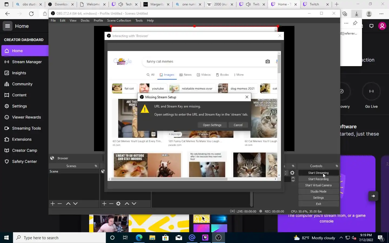
Task: Open OBS Studio from the taskbar
Action: pyautogui.click(x=219, y=238)
